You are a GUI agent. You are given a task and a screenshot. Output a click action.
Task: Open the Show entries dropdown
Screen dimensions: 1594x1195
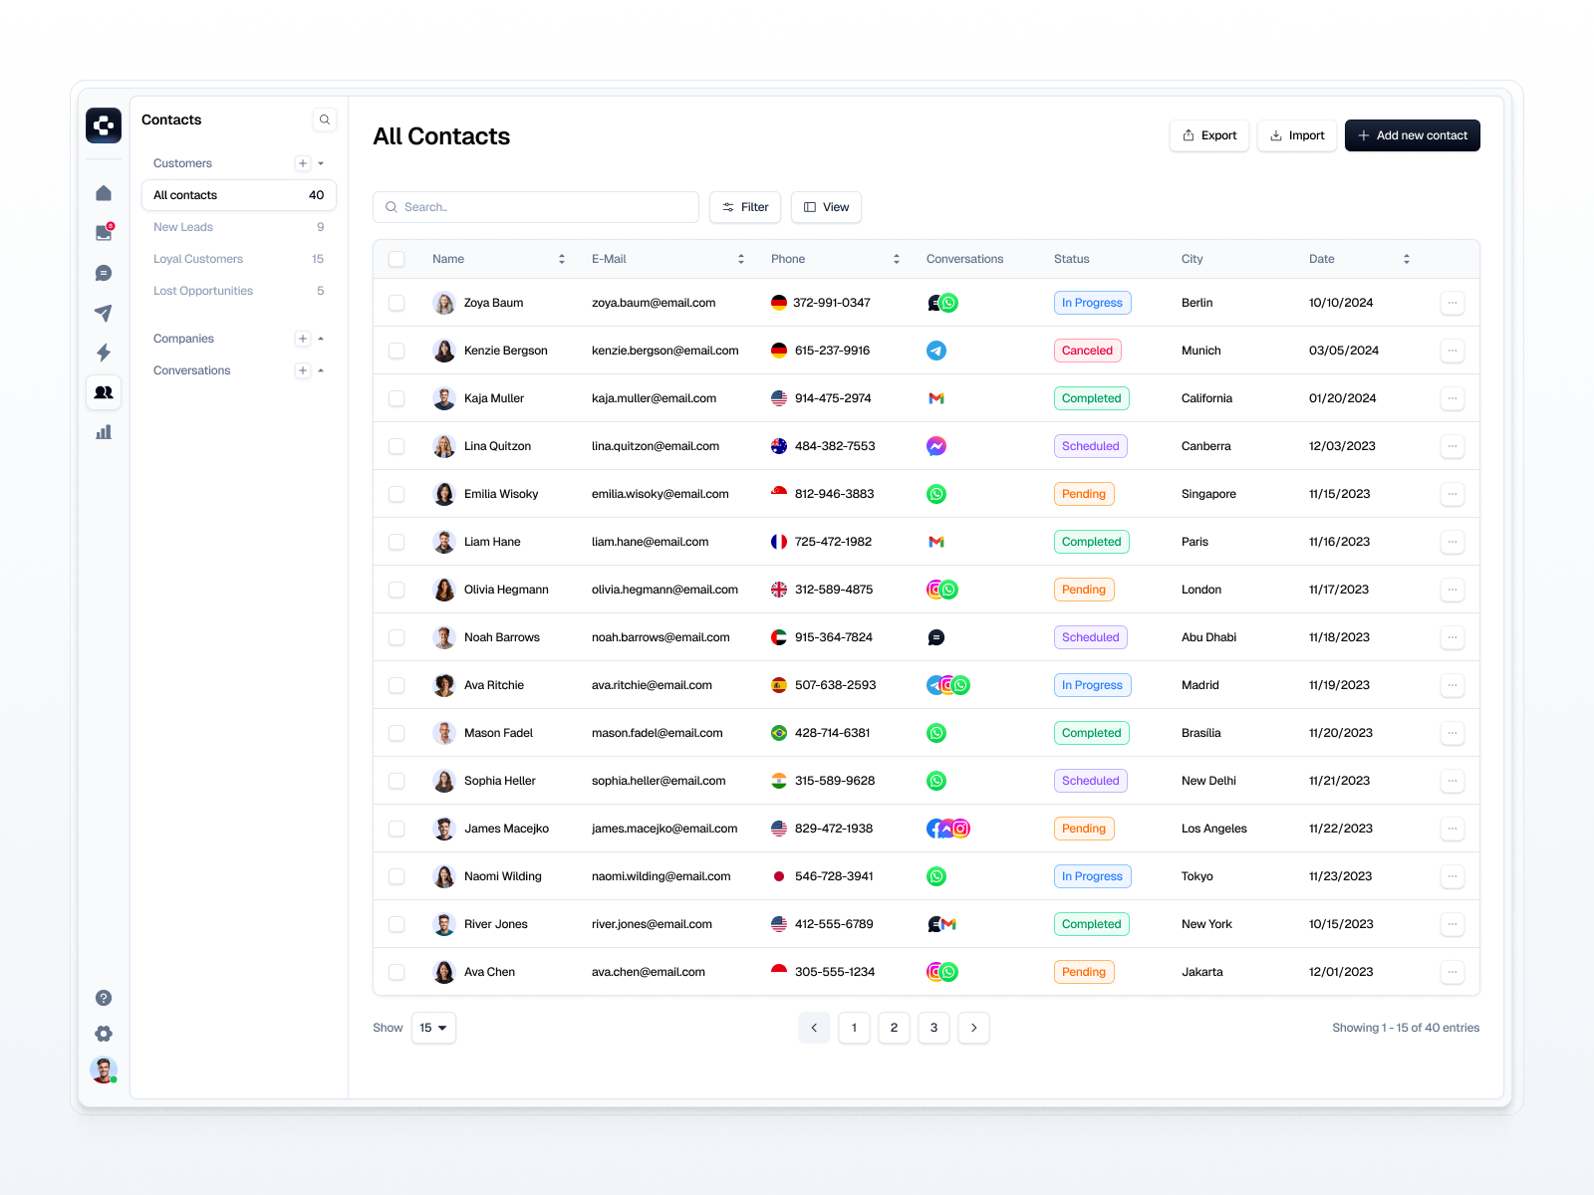[433, 1028]
